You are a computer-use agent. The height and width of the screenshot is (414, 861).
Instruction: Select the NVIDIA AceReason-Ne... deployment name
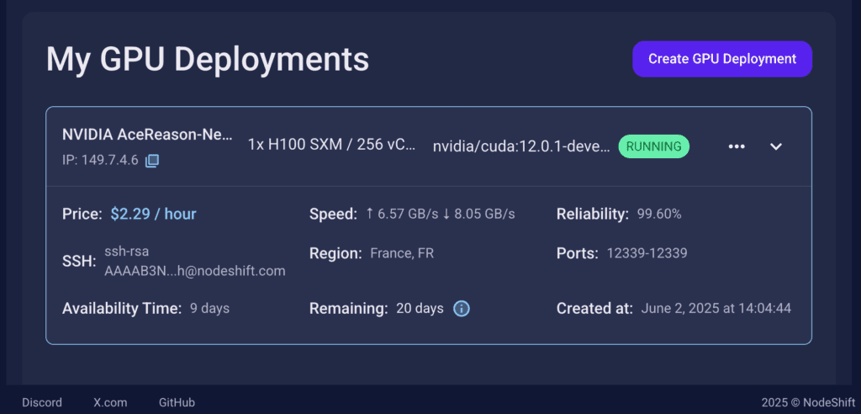pos(147,134)
